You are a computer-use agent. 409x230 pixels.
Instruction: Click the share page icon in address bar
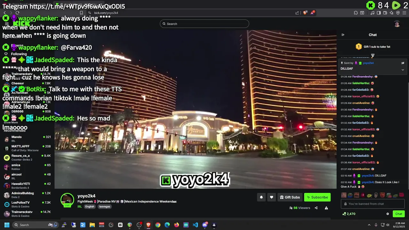[x=297, y=13]
